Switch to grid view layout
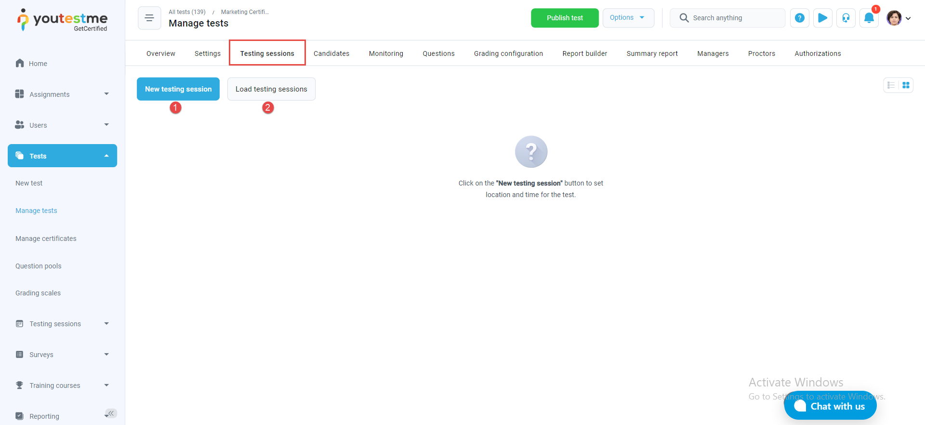 pyautogui.click(x=906, y=85)
